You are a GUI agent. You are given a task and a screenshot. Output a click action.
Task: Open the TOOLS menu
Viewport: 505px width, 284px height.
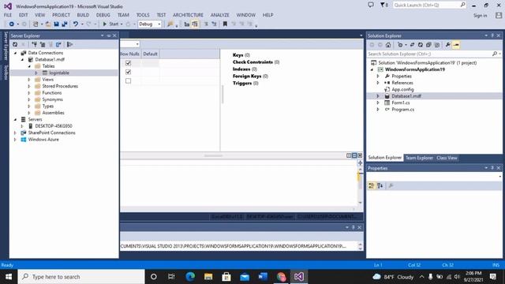[x=143, y=15]
